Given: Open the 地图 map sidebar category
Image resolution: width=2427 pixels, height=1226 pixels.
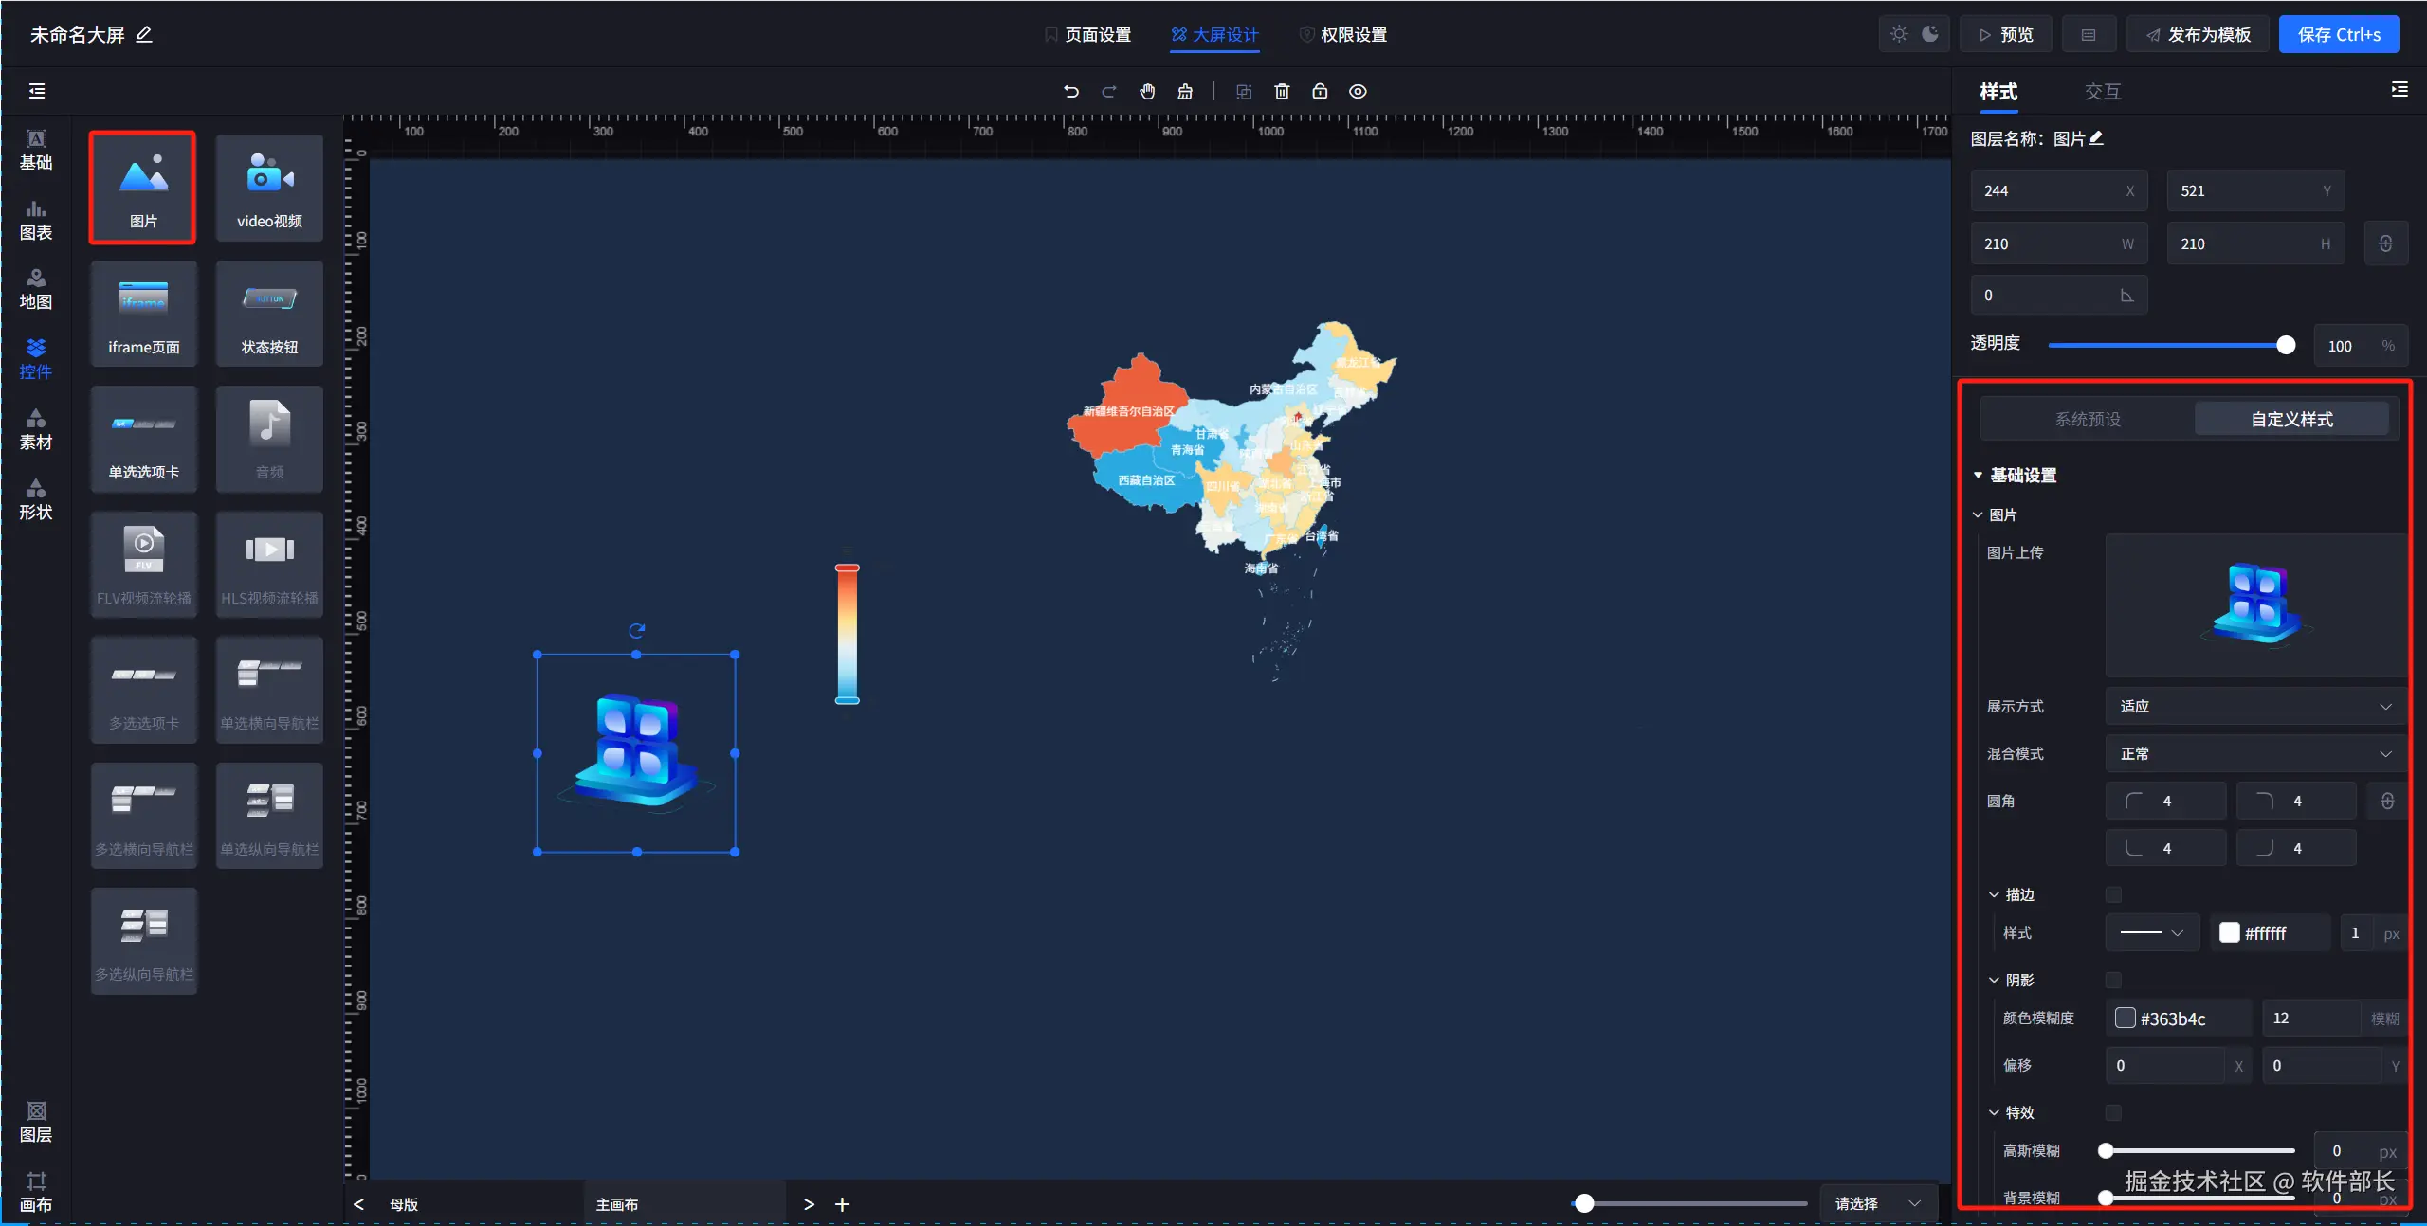Looking at the screenshot, I should tap(36, 289).
